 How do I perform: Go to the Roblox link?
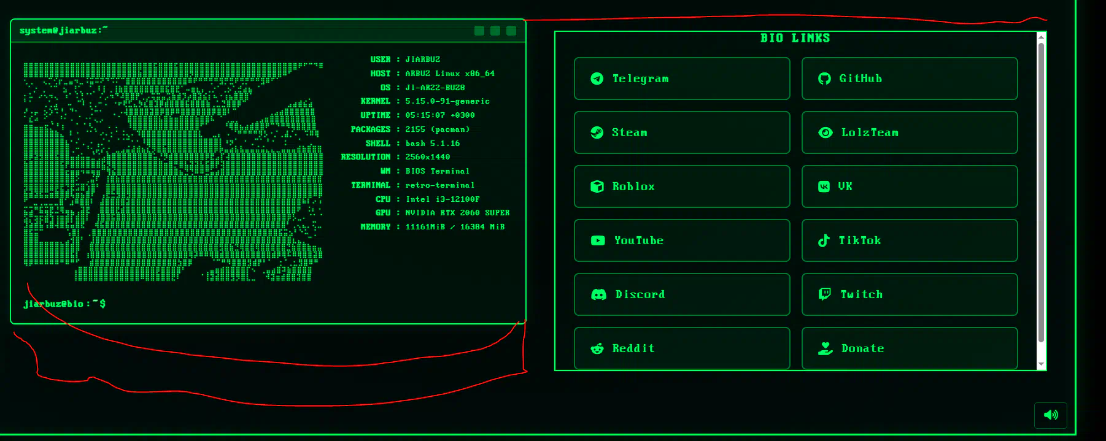coord(682,186)
